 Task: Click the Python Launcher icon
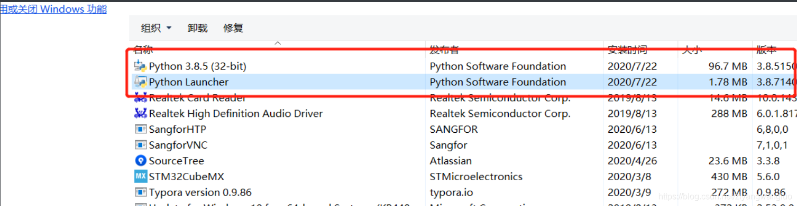point(140,82)
